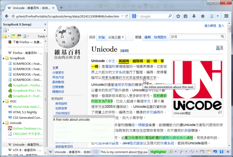Open the Downloads arrow icon
Image resolution: width=233 pixels, height=157 pixels.
coord(194,16)
